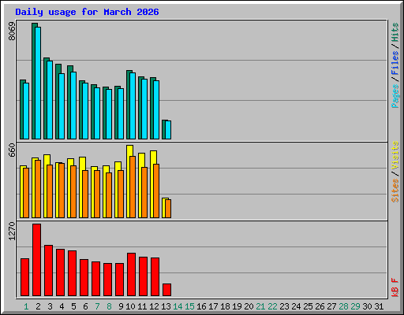This screenshot has width=404, height=315.
Task: Click the yellow "Visits" legend label
Action: click(x=395, y=155)
